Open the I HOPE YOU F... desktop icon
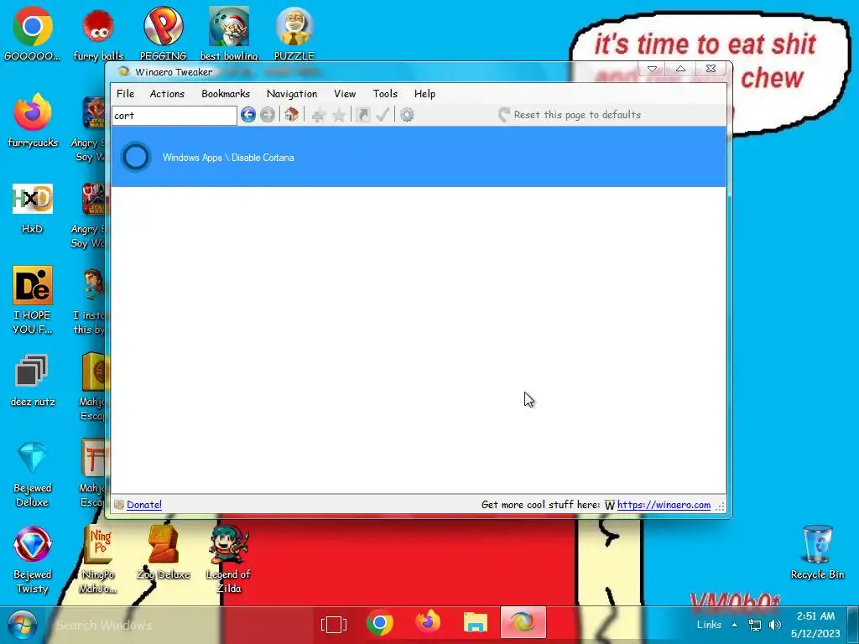The image size is (859, 644). point(33,299)
